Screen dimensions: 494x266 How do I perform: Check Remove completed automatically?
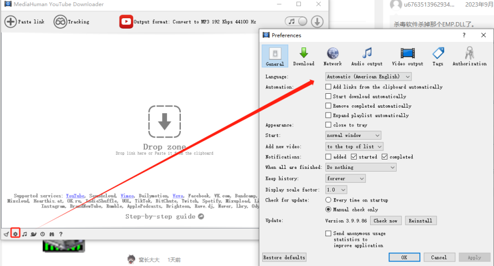point(328,105)
